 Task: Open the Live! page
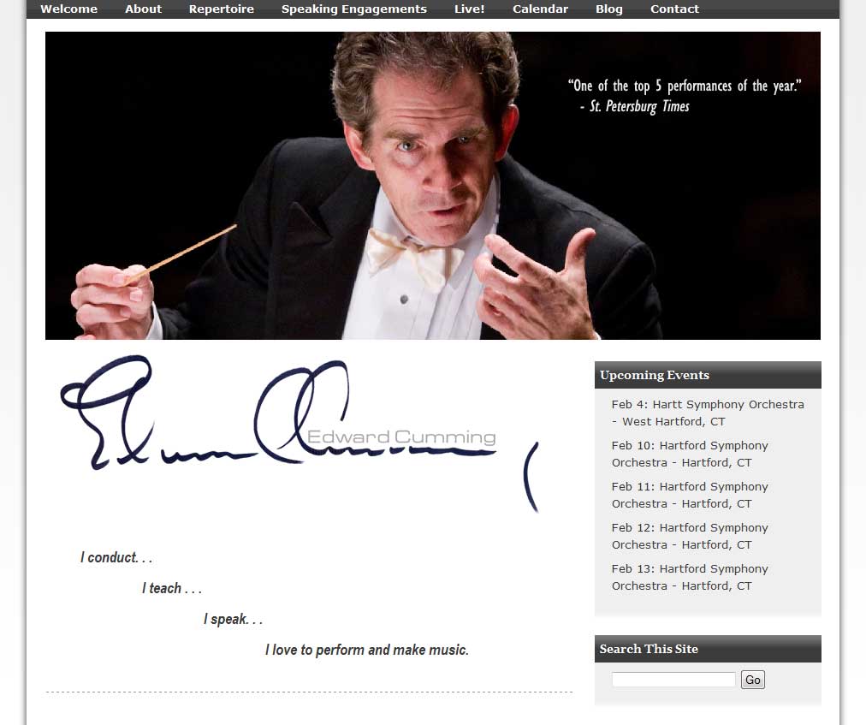pos(470,9)
